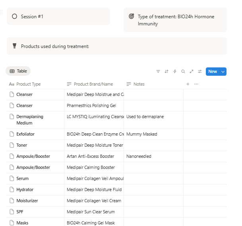Click page icon of Masks row
The height and width of the screenshot is (226, 242).
click(12, 222)
